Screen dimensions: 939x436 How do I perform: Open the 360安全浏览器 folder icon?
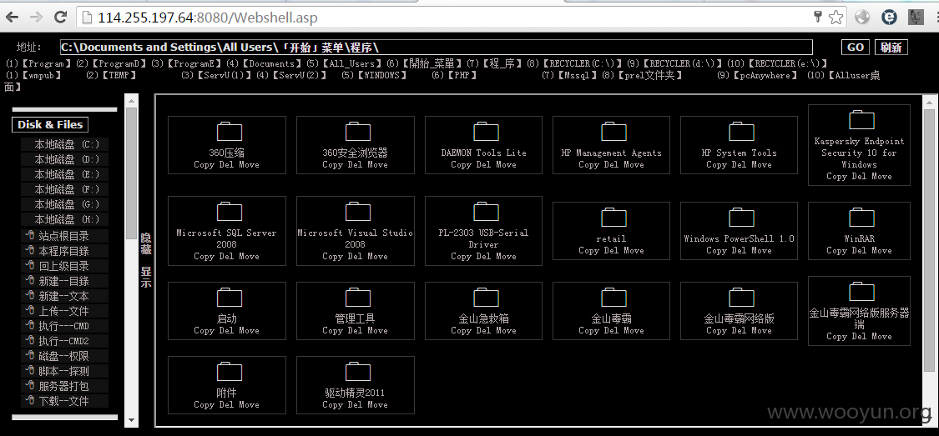[358, 132]
